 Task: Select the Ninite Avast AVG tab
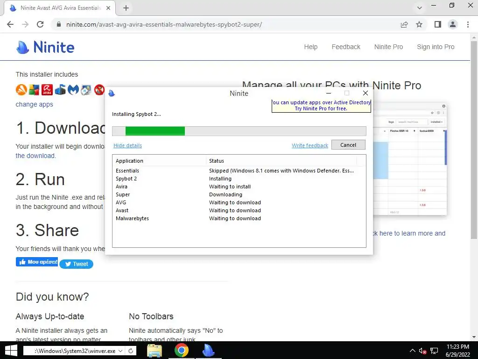pos(60,8)
